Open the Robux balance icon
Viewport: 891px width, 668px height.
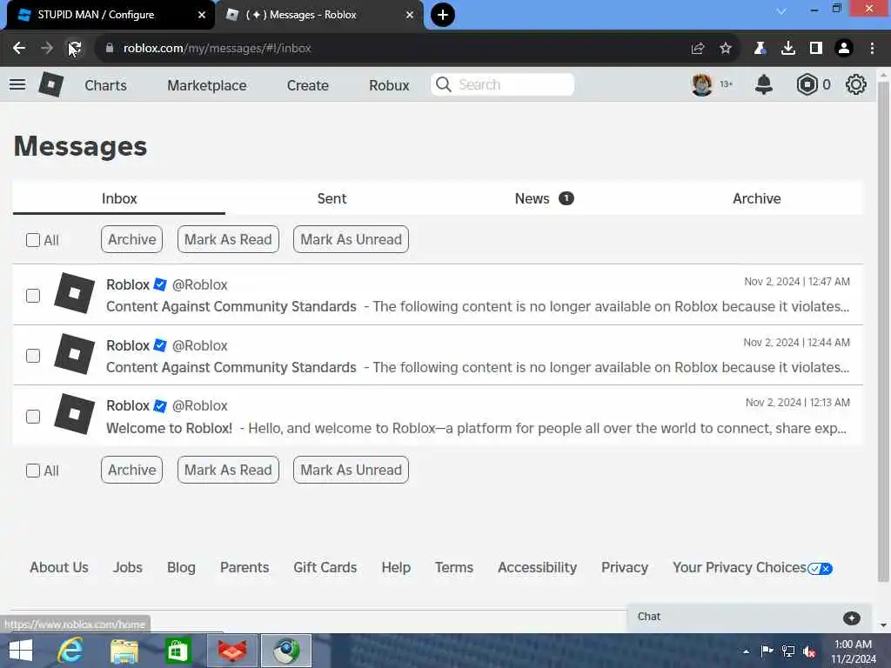click(x=807, y=84)
